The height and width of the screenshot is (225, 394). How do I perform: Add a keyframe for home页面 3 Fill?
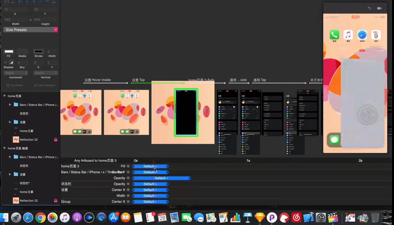point(128,166)
